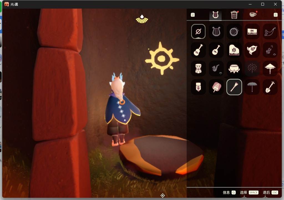Tap the glowing sun symbol on wall
The width and height of the screenshot is (284, 200).
[162, 58]
